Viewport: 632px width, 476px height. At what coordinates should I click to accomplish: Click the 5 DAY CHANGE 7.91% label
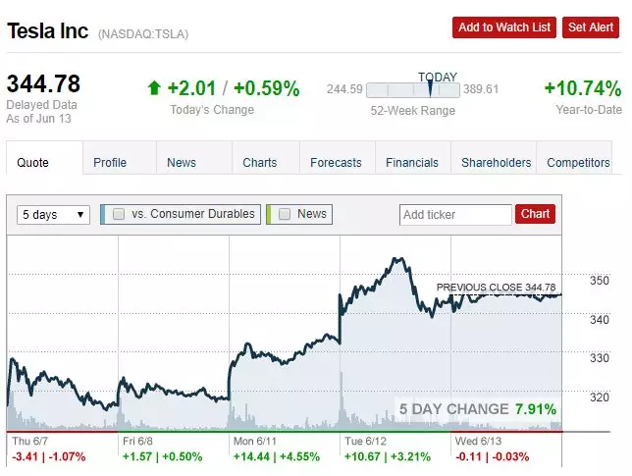(477, 409)
